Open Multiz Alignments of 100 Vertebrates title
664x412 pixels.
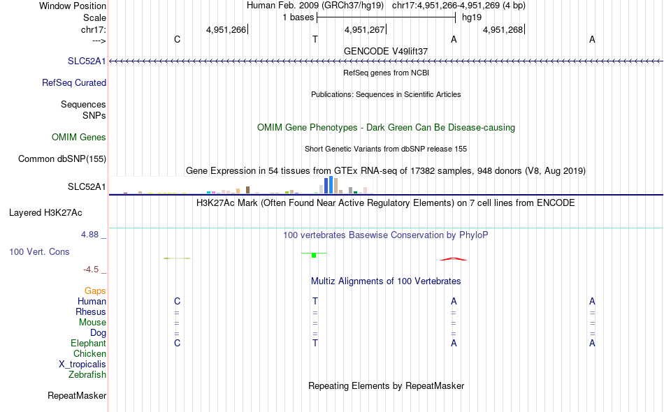click(x=386, y=281)
